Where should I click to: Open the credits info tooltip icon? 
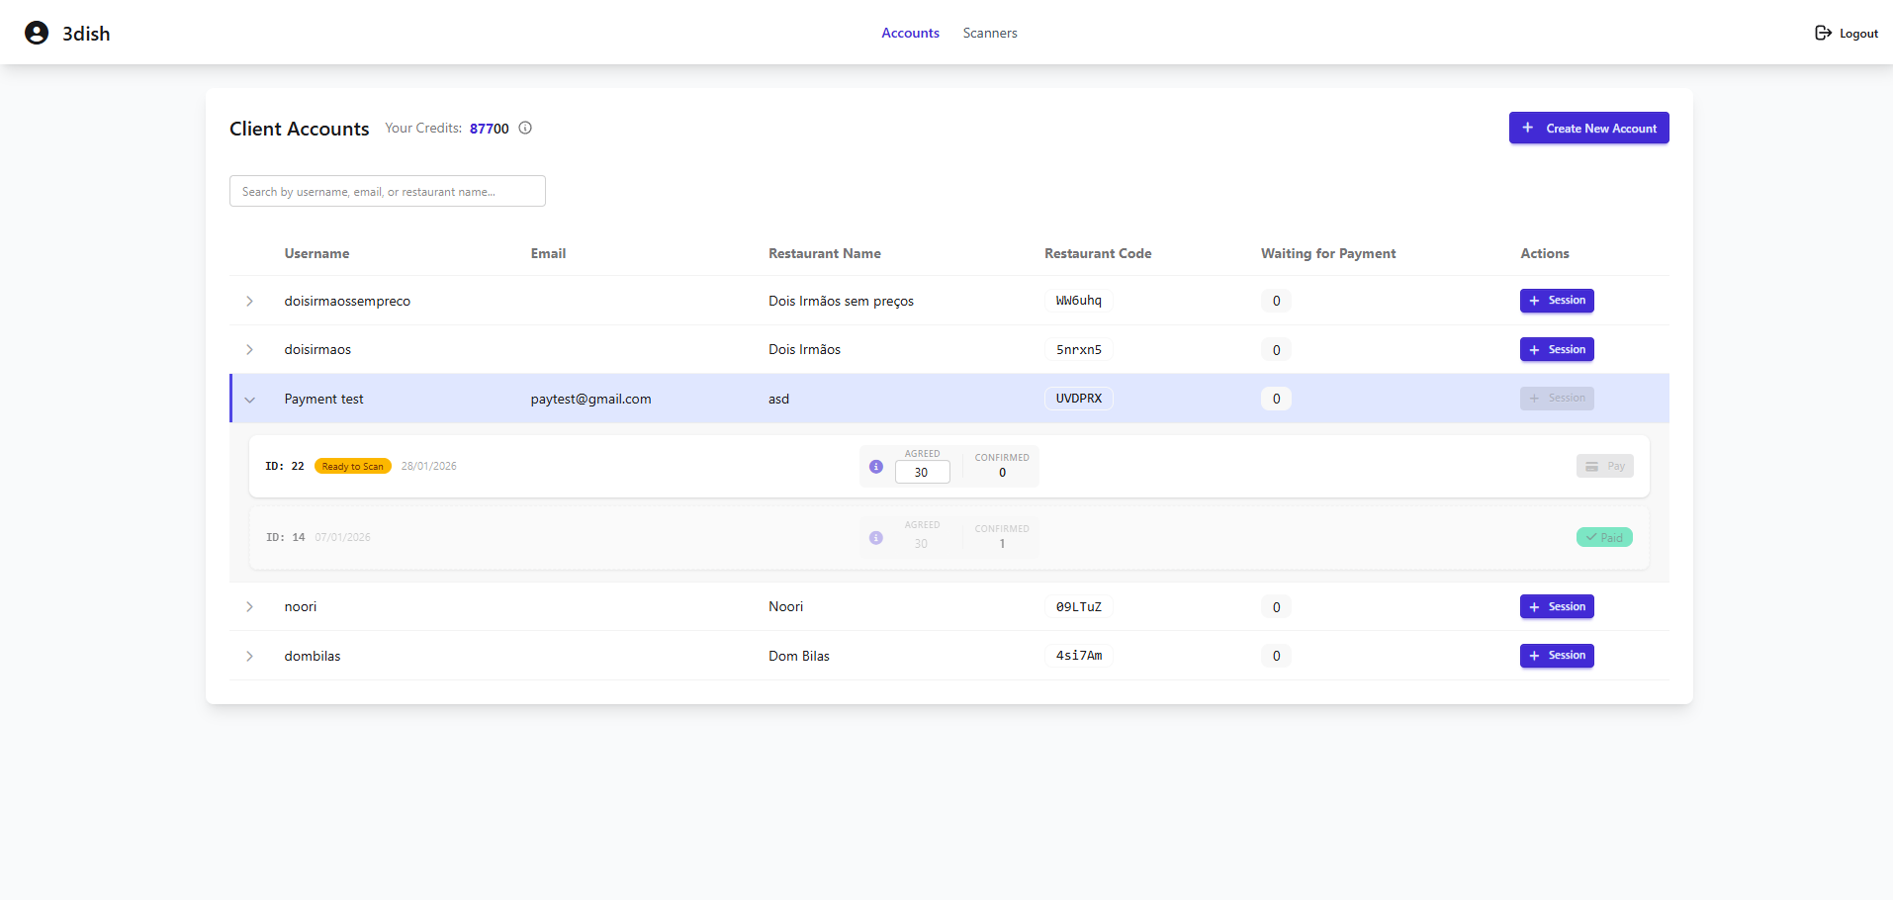[524, 128]
